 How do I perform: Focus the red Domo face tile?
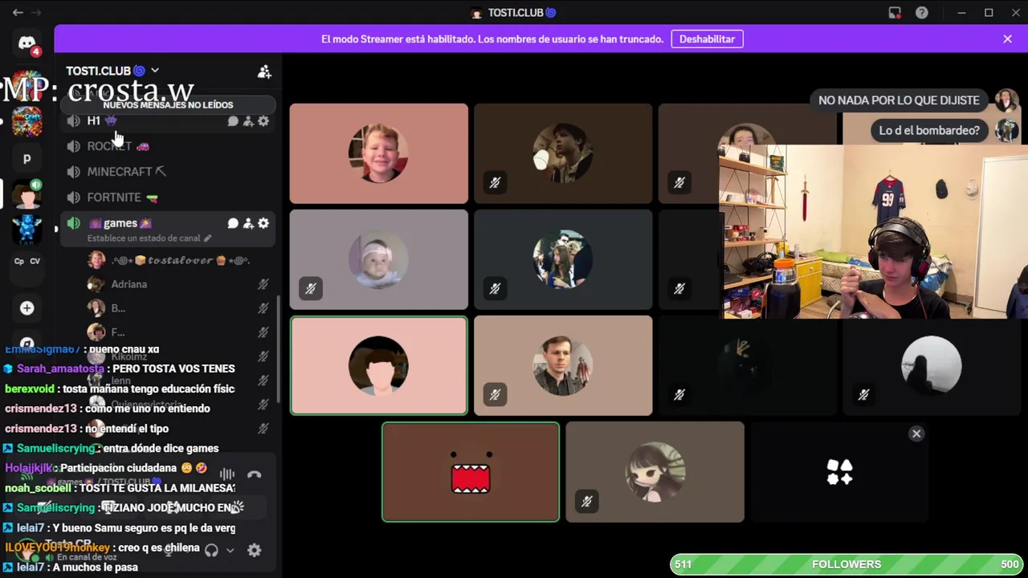[471, 472]
